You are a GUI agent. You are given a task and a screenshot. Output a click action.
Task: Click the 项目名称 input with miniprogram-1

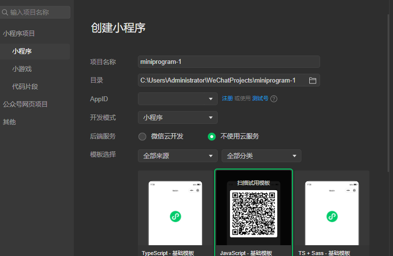coord(229,62)
